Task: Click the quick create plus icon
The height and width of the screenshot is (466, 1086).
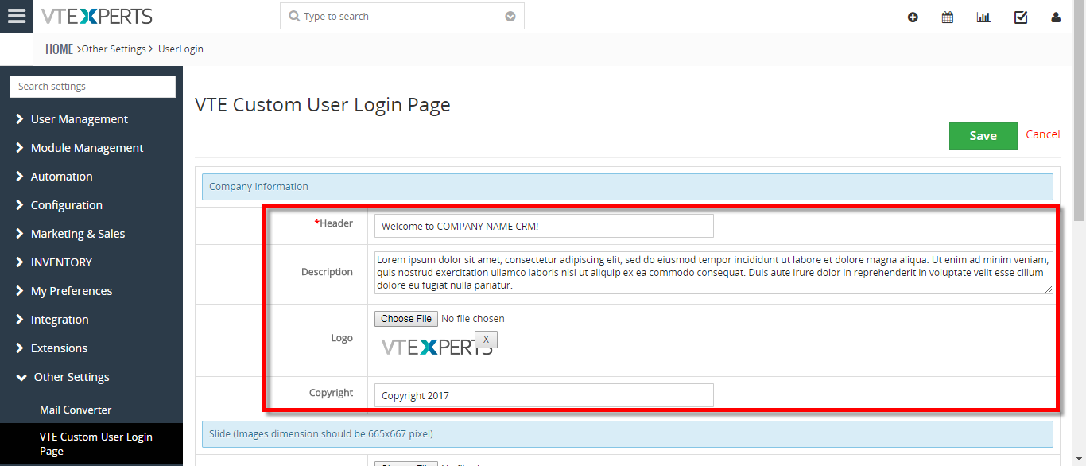Action: pyautogui.click(x=913, y=17)
